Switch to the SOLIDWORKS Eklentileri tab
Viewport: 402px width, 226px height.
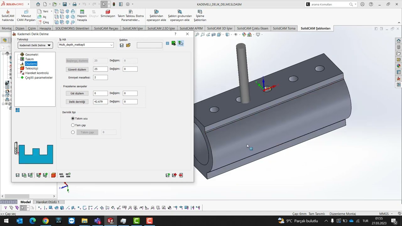[x=72, y=28]
